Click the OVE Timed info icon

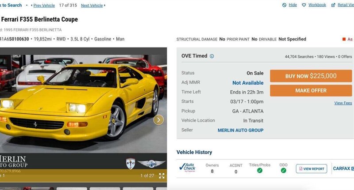tap(212, 56)
